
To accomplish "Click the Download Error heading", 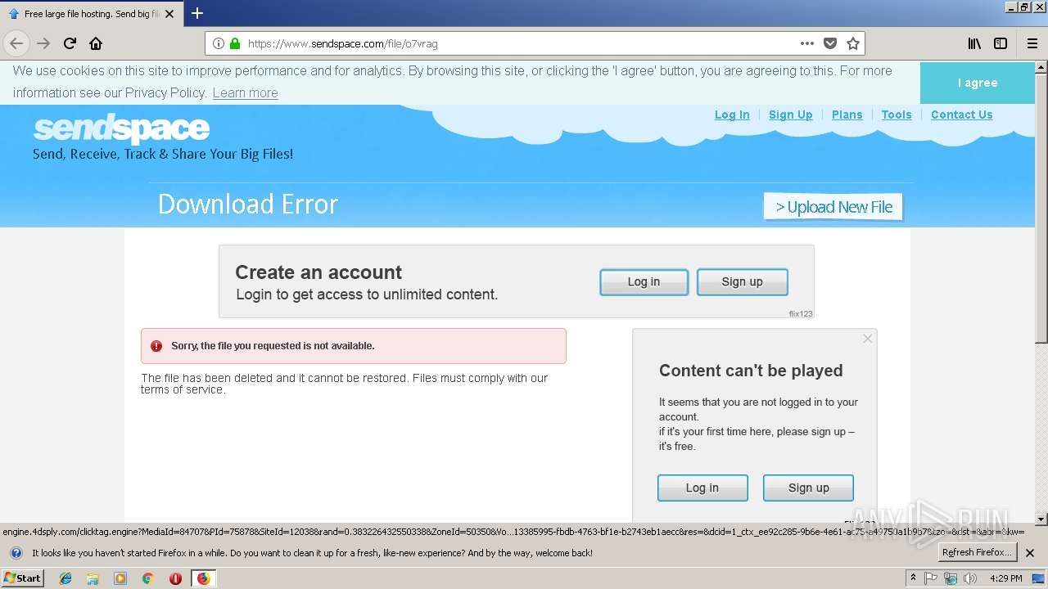I will coord(248,204).
